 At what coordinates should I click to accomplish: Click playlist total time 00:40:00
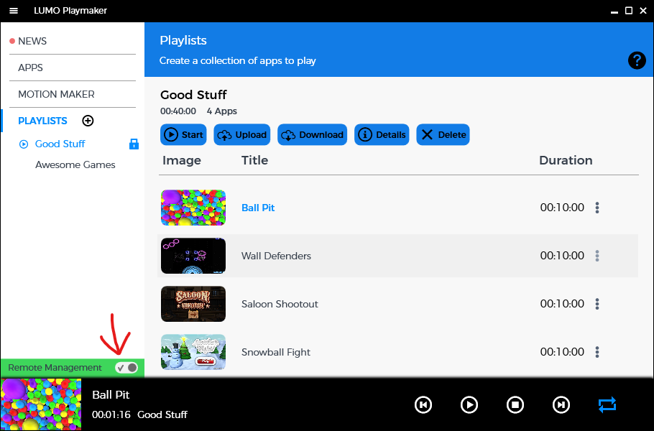pos(178,111)
